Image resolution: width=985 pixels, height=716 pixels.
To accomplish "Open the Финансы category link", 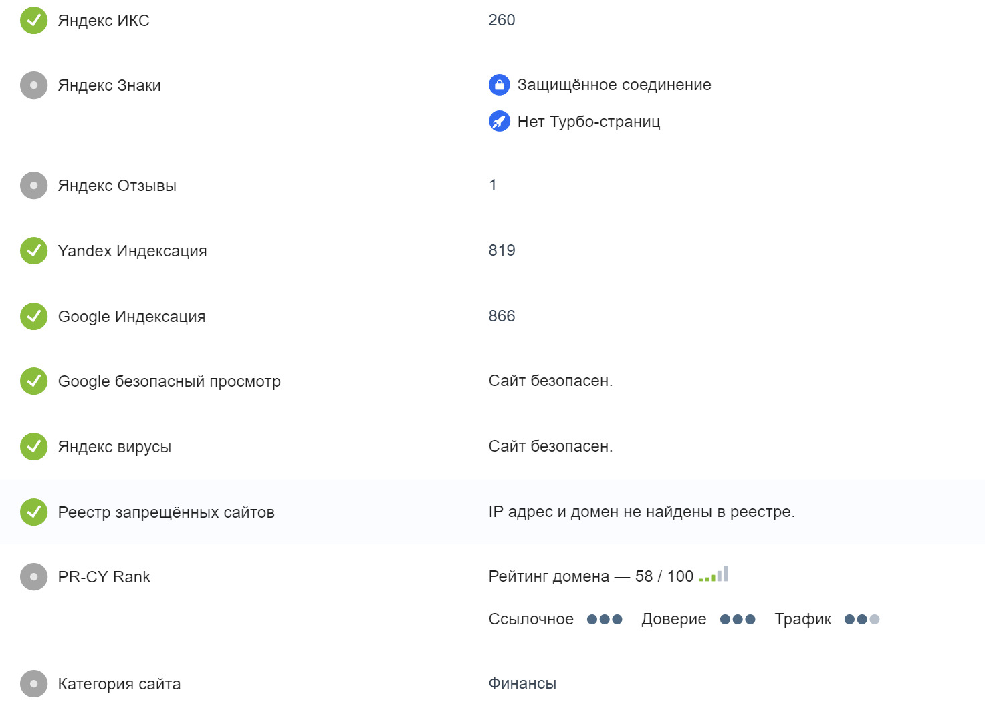I will 522,683.
